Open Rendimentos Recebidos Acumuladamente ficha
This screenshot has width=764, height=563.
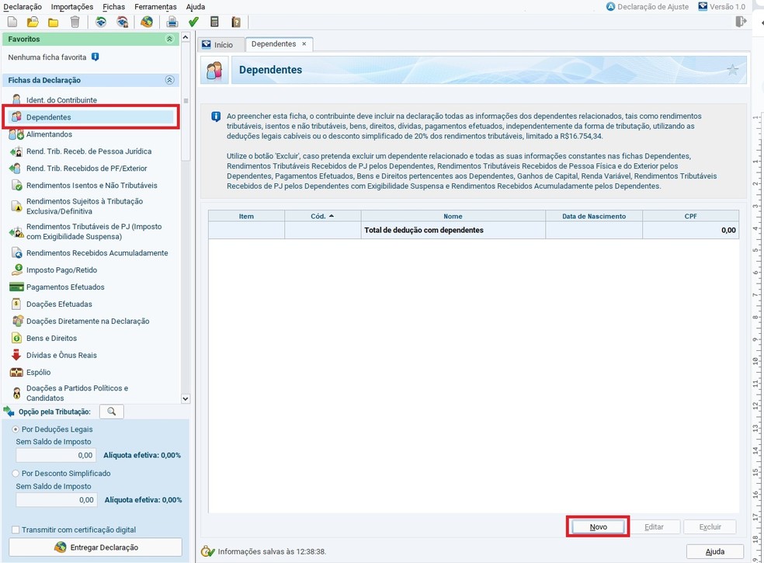click(97, 253)
